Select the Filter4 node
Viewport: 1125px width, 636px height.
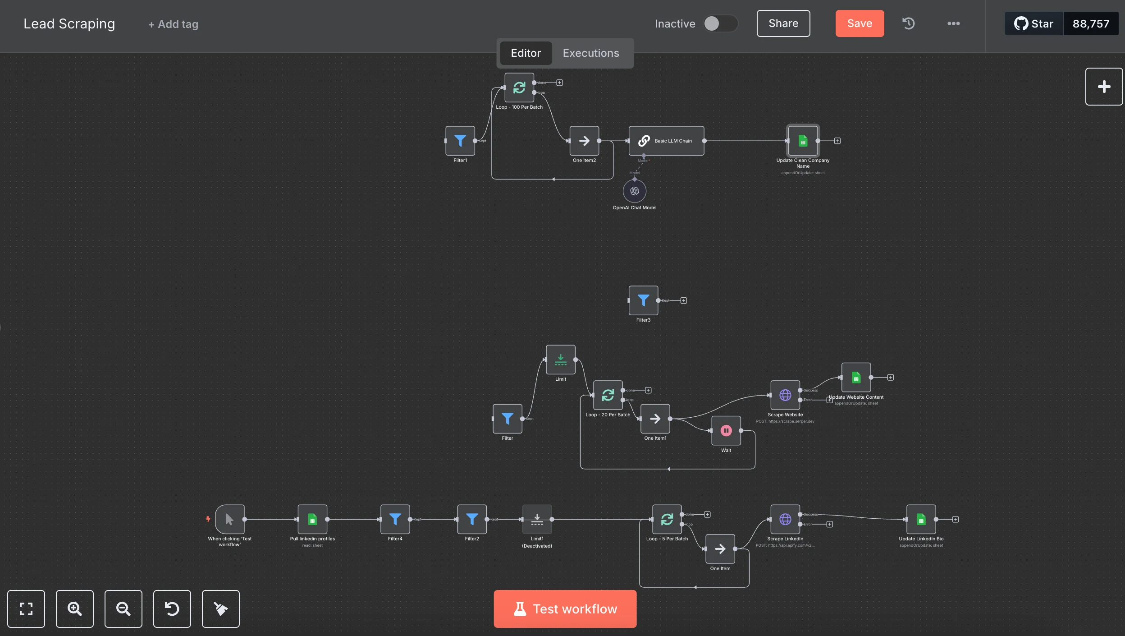click(x=395, y=519)
